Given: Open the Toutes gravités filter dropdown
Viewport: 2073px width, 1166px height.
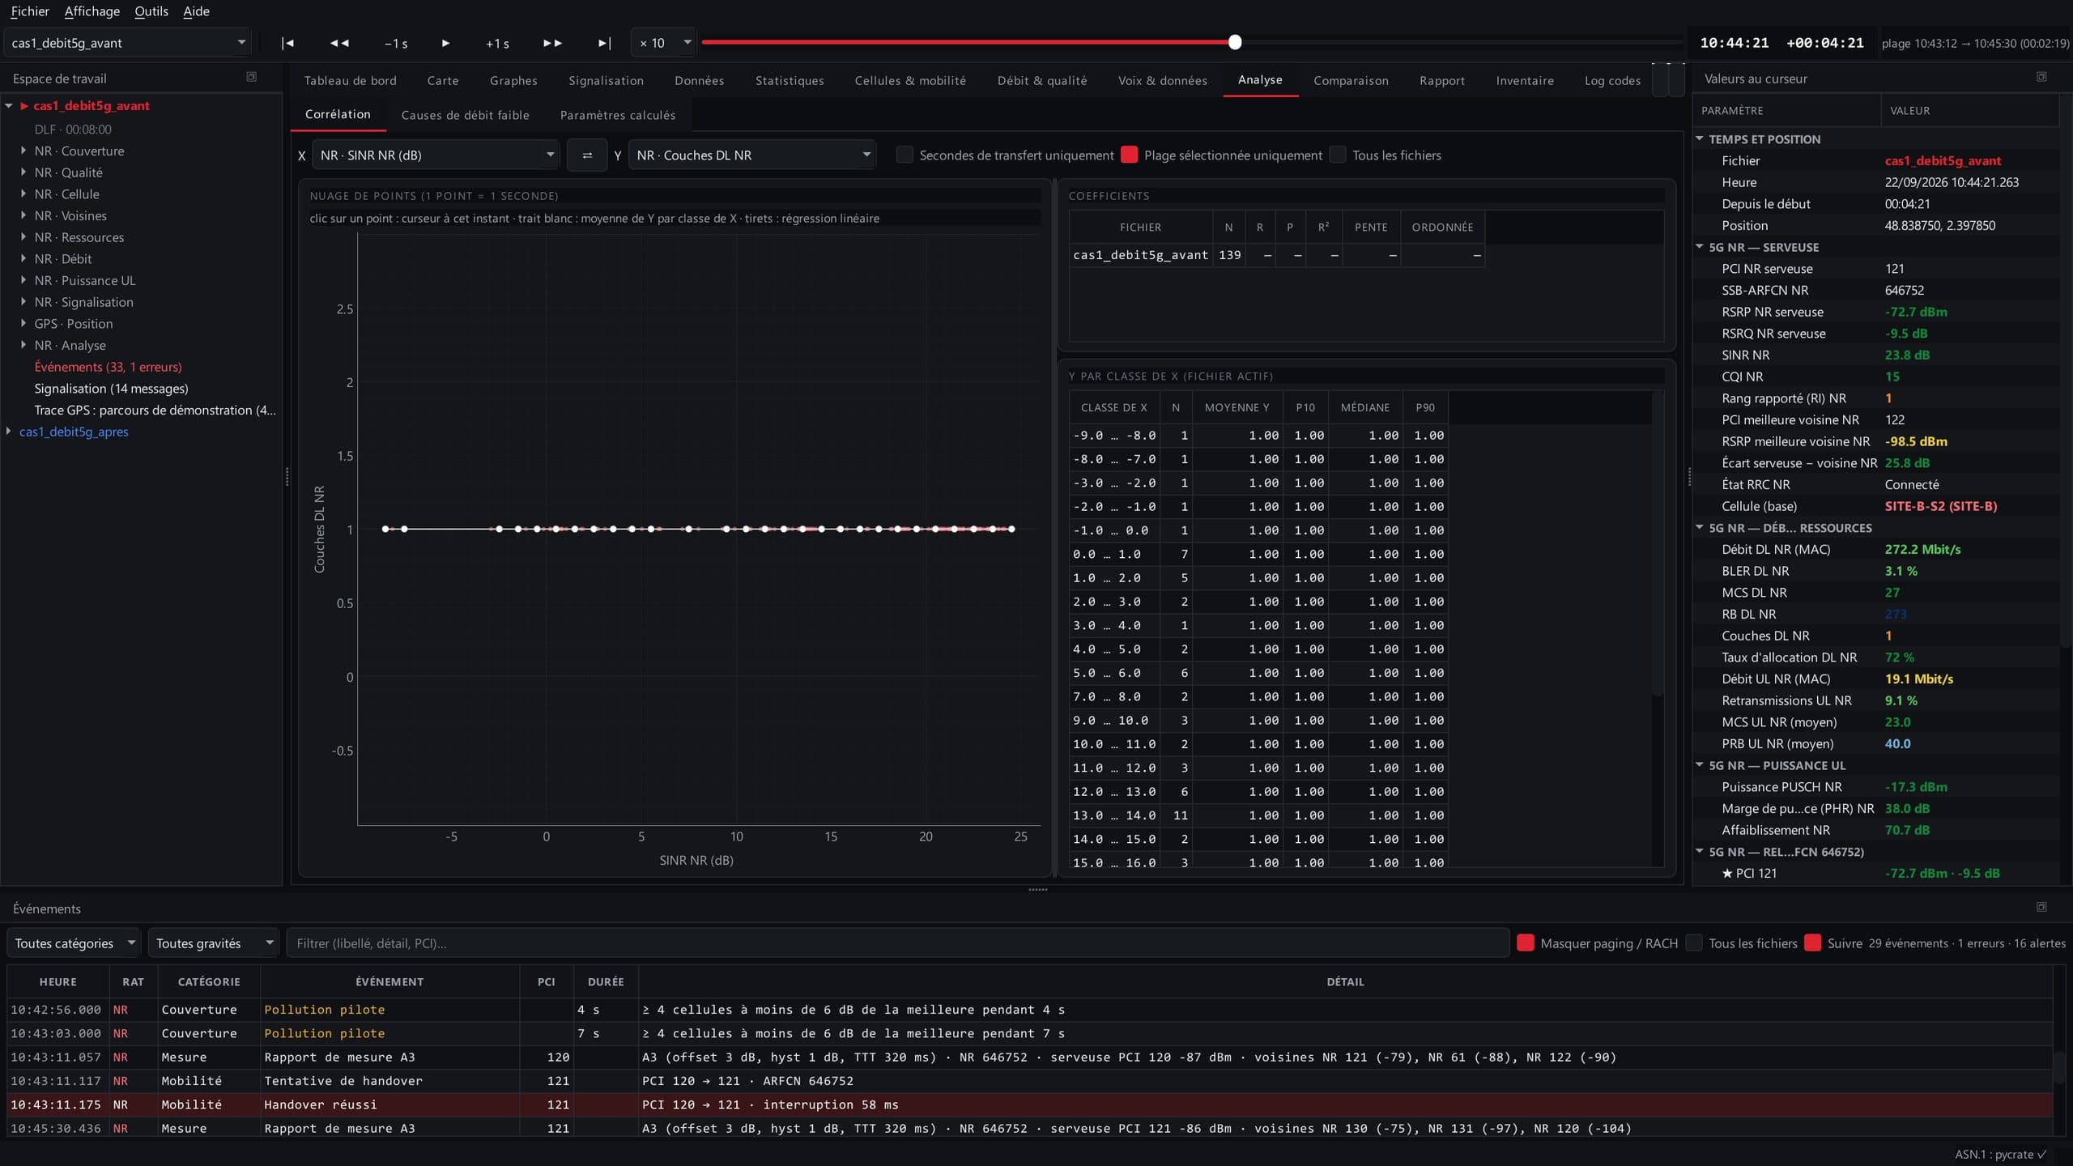Looking at the screenshot, I should click(214, 943).
